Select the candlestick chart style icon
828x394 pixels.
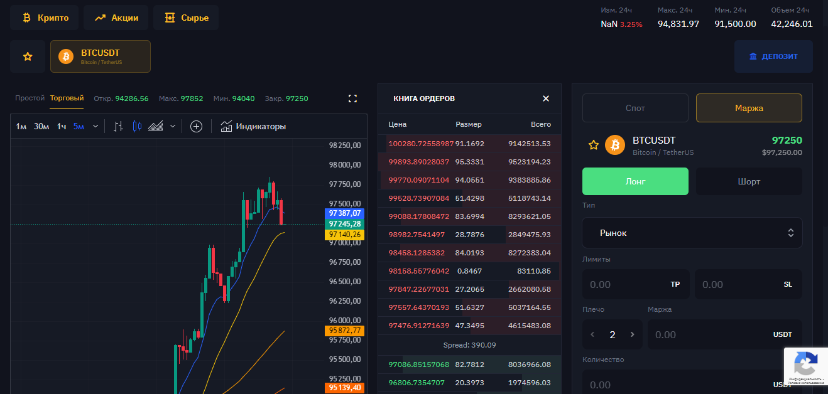tap(137, 126)
